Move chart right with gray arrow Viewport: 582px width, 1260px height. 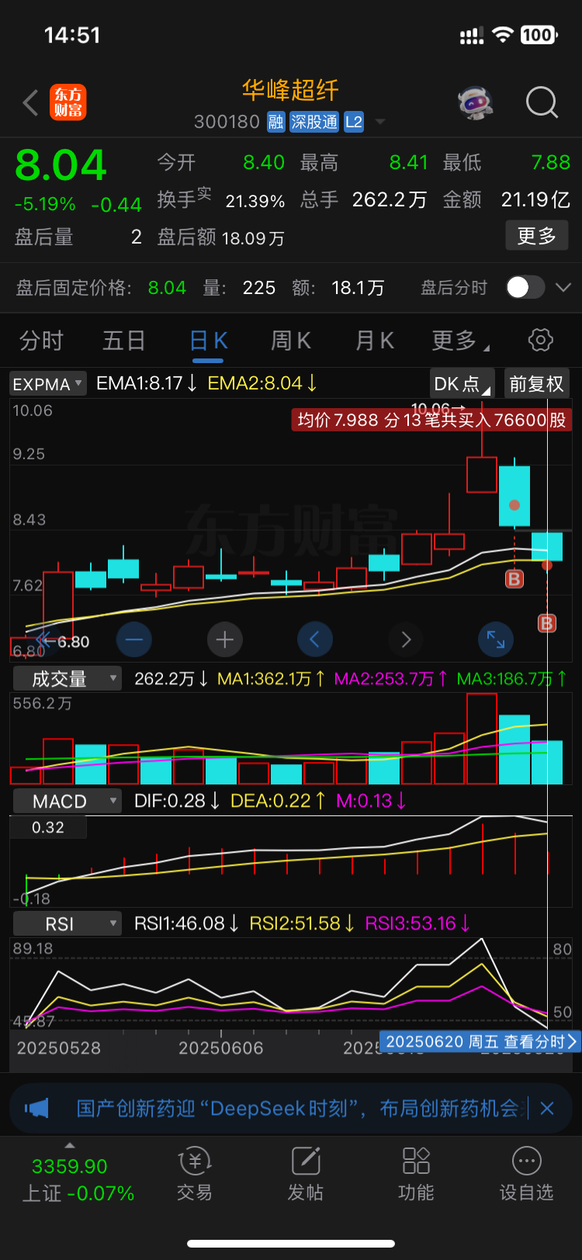[x=406, y=640]
